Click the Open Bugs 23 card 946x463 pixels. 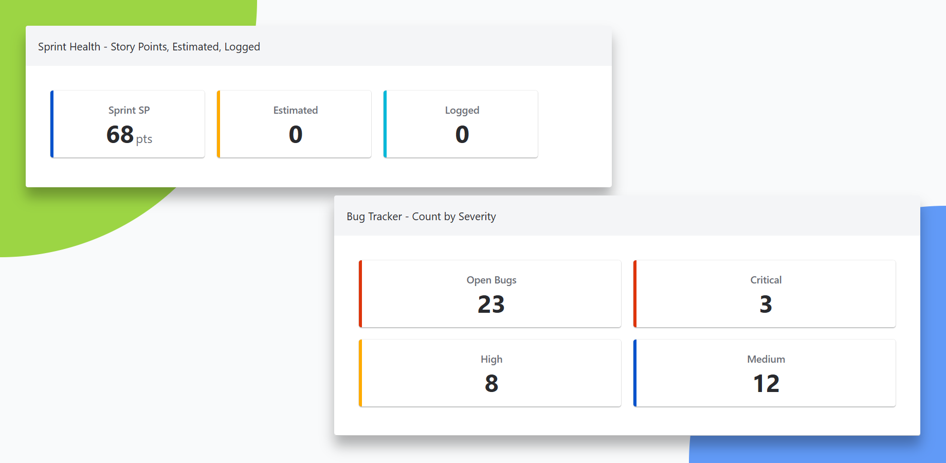point(490,294)
